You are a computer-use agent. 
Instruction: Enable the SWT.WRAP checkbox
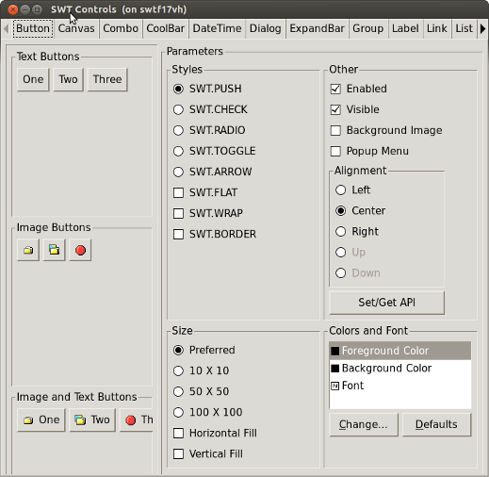[178, 213]
